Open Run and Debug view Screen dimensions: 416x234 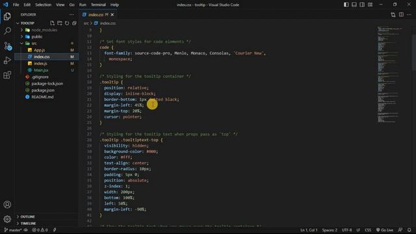click(7, 60)
